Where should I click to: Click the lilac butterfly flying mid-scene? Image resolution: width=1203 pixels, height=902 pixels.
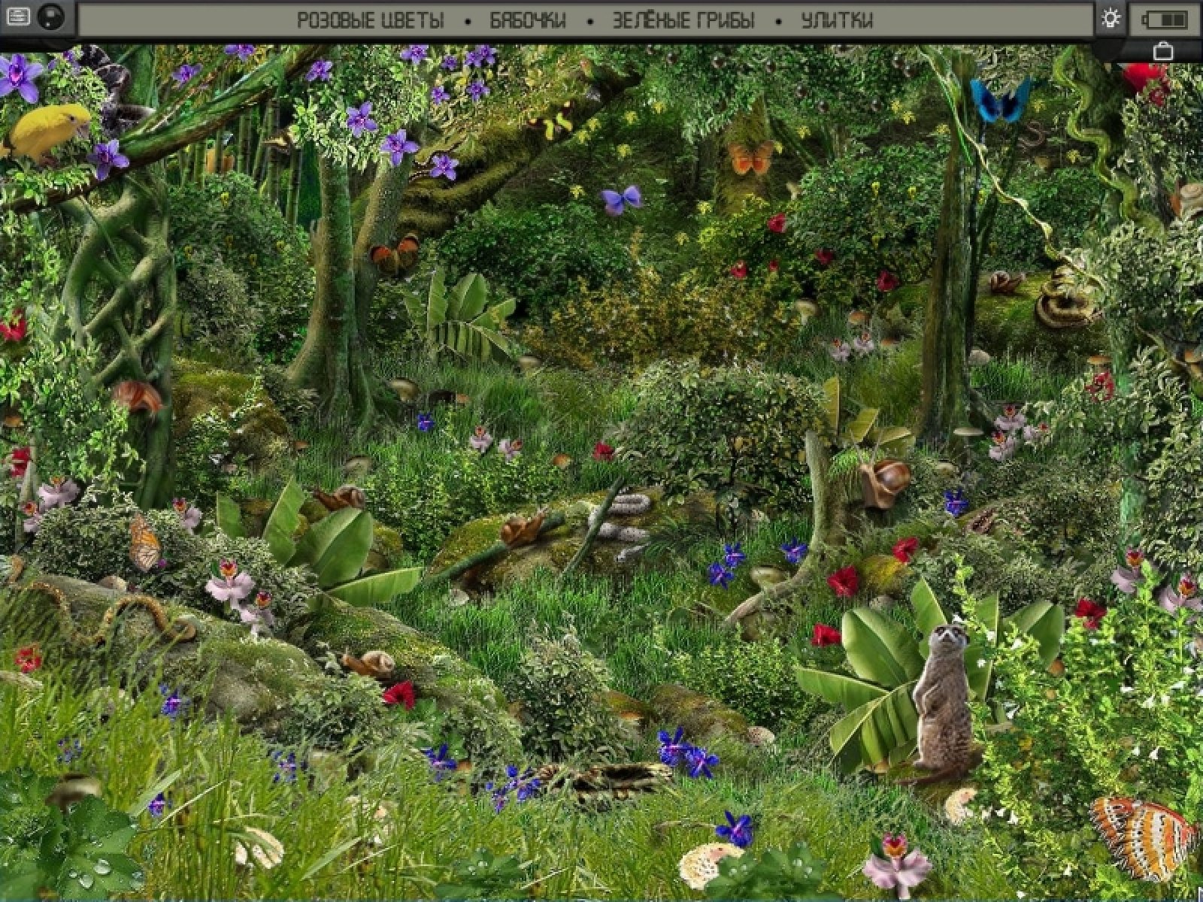[x=621, y=199]
